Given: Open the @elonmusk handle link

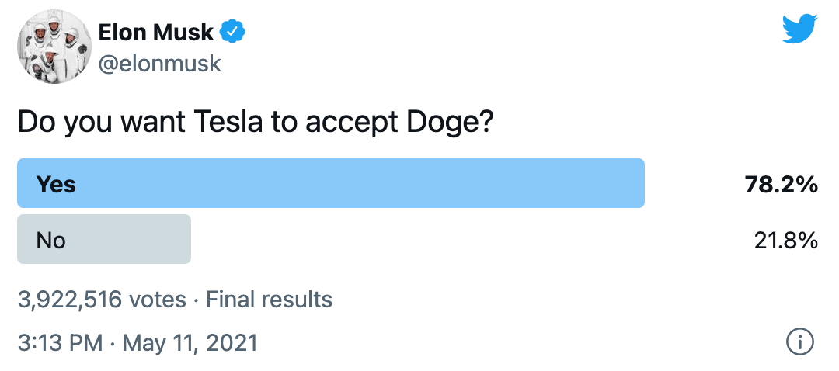Looking at the screenshot, I should pos(159,62).
